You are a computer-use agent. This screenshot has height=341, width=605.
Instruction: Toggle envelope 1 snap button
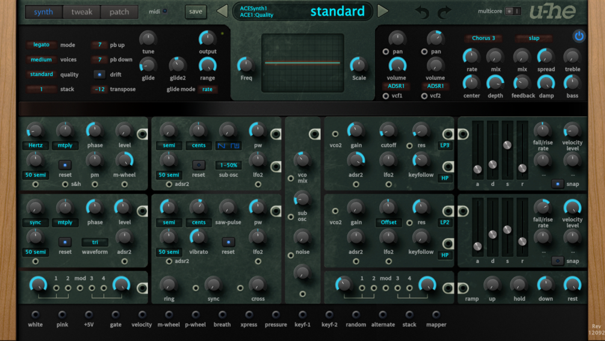click(x=557, y=184)
